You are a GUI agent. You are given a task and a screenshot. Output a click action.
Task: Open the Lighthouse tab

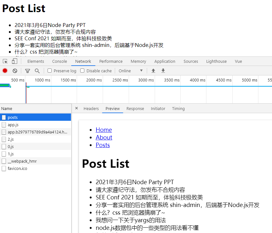coord(217,61)
